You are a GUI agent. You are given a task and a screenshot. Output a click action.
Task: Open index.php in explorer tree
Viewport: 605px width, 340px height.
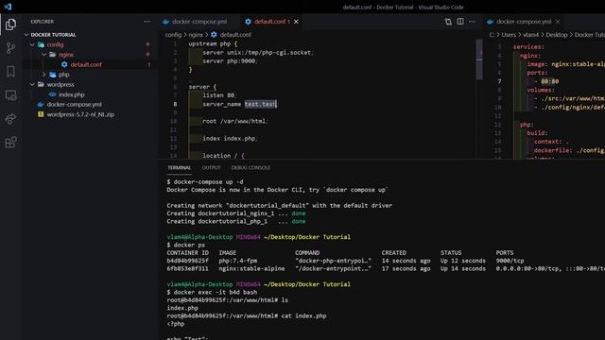(x=72, y=94)
